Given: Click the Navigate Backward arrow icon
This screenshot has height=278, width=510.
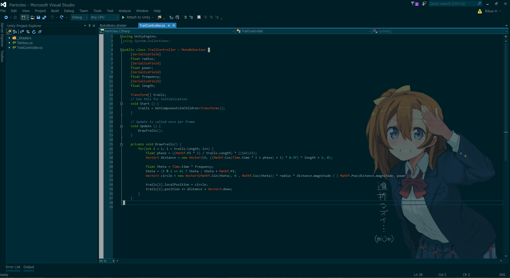Looking at the screenshot, I should 6,17.
